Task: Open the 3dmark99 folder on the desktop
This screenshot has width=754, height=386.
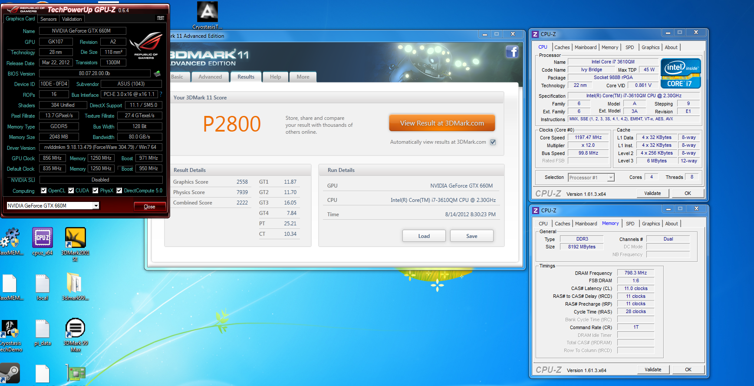Action: tap(75, 286)
